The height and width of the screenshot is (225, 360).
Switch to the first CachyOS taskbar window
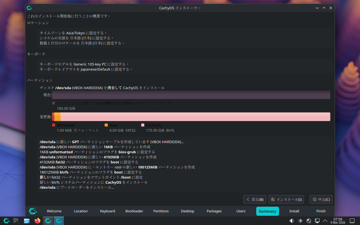pyautogui.click(x=48, y=221)
